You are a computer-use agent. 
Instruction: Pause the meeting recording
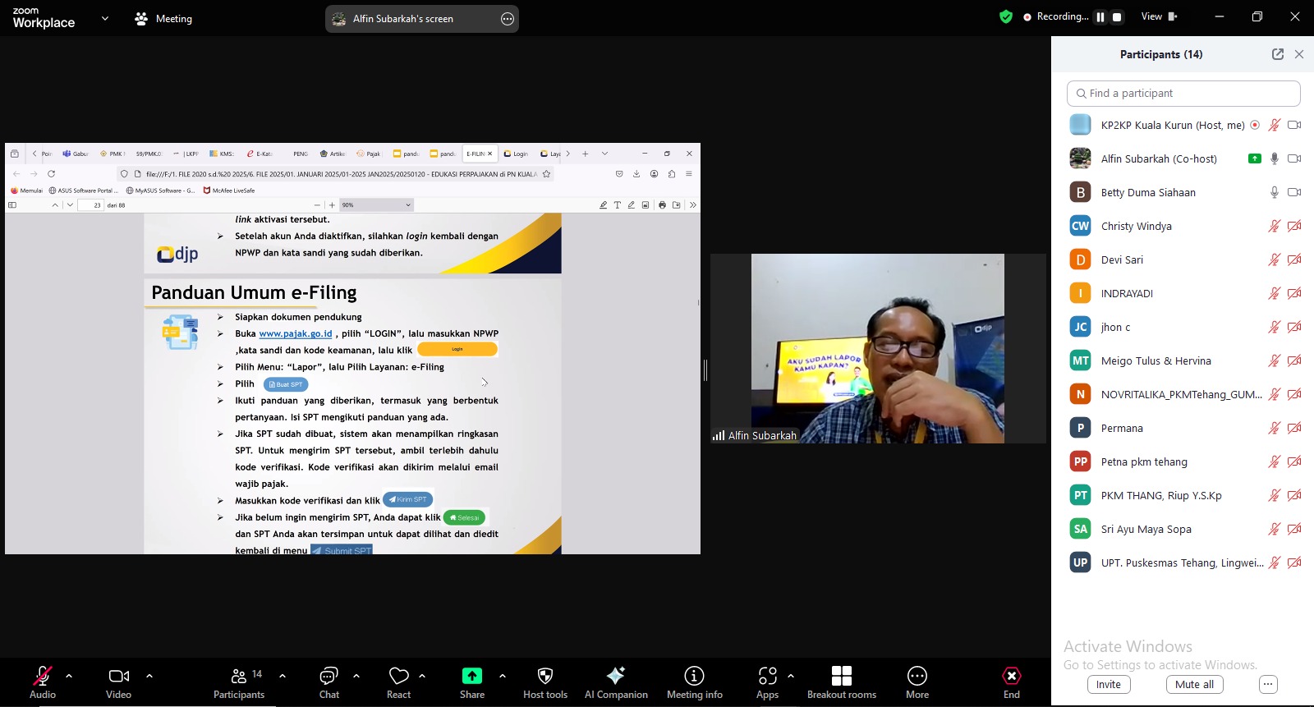1100,16
